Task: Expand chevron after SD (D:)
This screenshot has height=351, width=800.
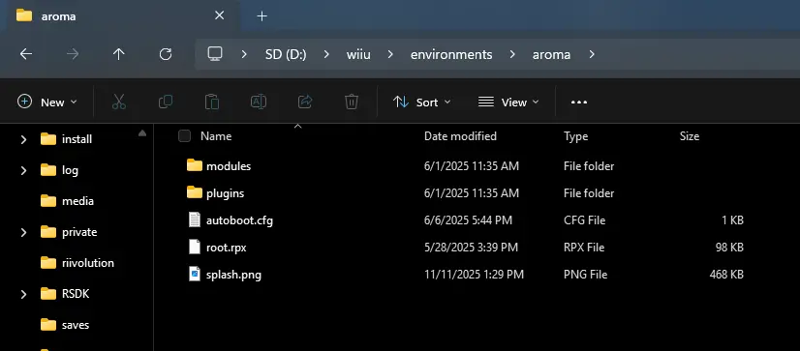Action: click(x=326, y=54)
